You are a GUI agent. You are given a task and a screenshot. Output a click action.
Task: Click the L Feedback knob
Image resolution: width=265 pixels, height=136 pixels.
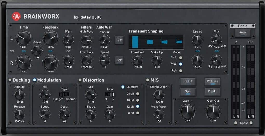pyautogui.click(x=50, y=38)
